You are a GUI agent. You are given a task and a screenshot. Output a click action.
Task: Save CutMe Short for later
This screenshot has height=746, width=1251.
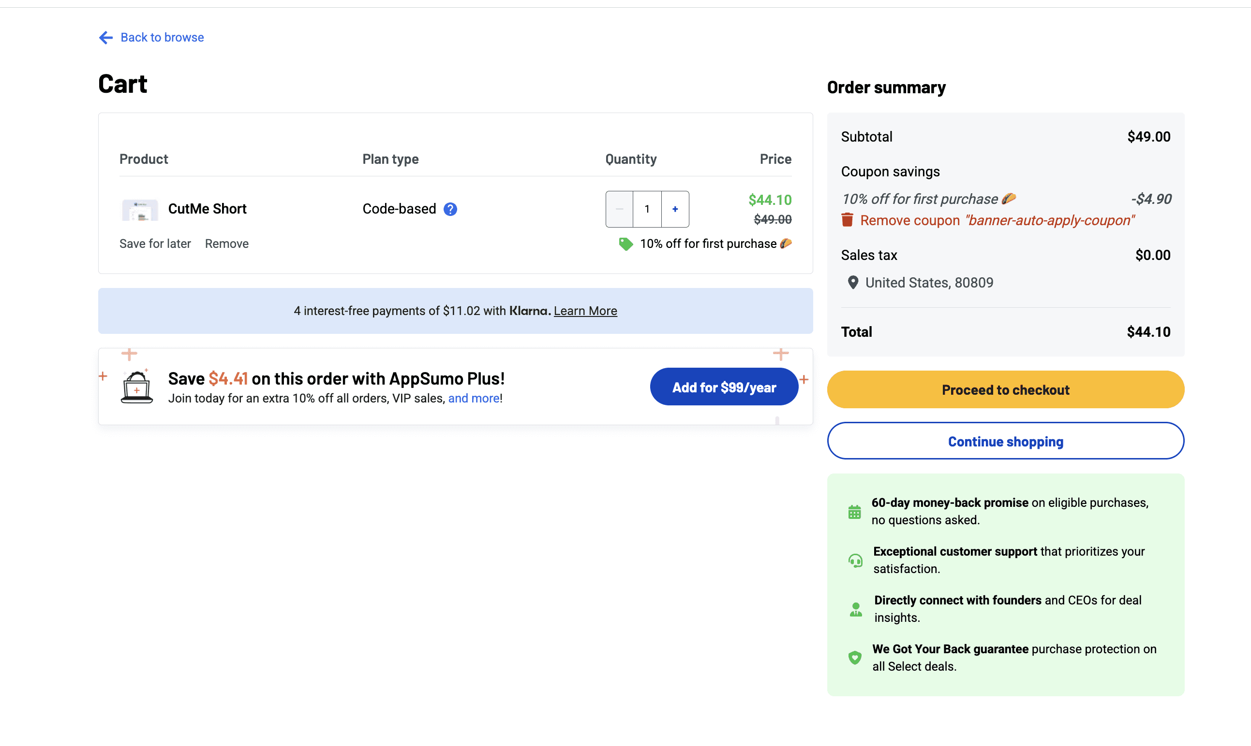[x=155, y=244]
